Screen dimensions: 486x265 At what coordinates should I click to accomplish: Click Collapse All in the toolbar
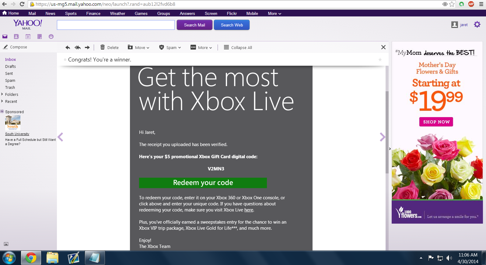(x=238, y=47)
